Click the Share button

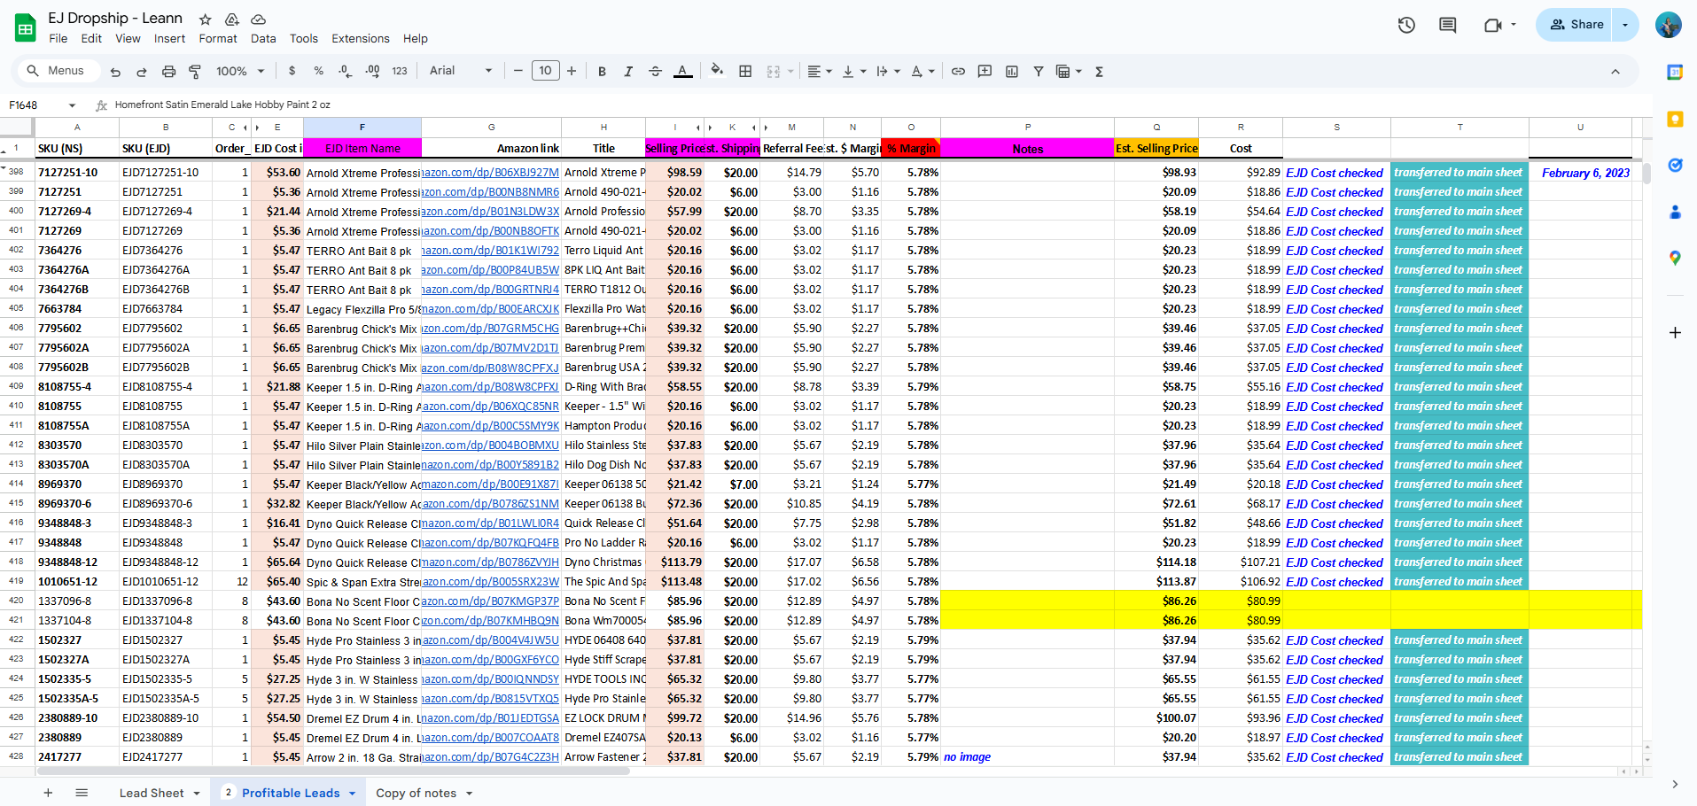click(1576, 25)
